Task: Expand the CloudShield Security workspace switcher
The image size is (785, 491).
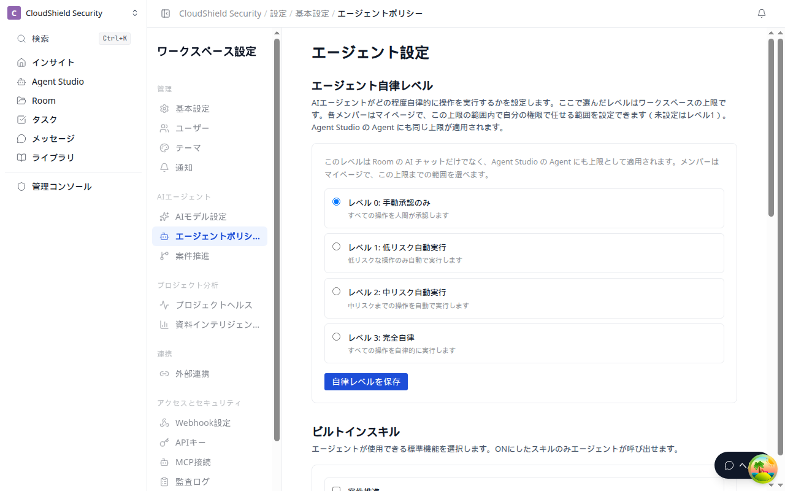Action: 74,14
